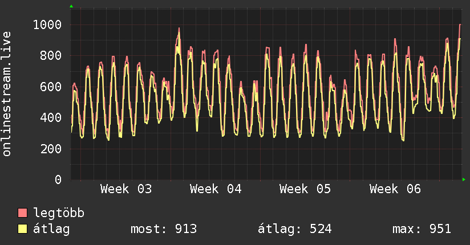Select the Week 05 axis label
This screenshot has height=245, width=470.
tap(305, 189)
